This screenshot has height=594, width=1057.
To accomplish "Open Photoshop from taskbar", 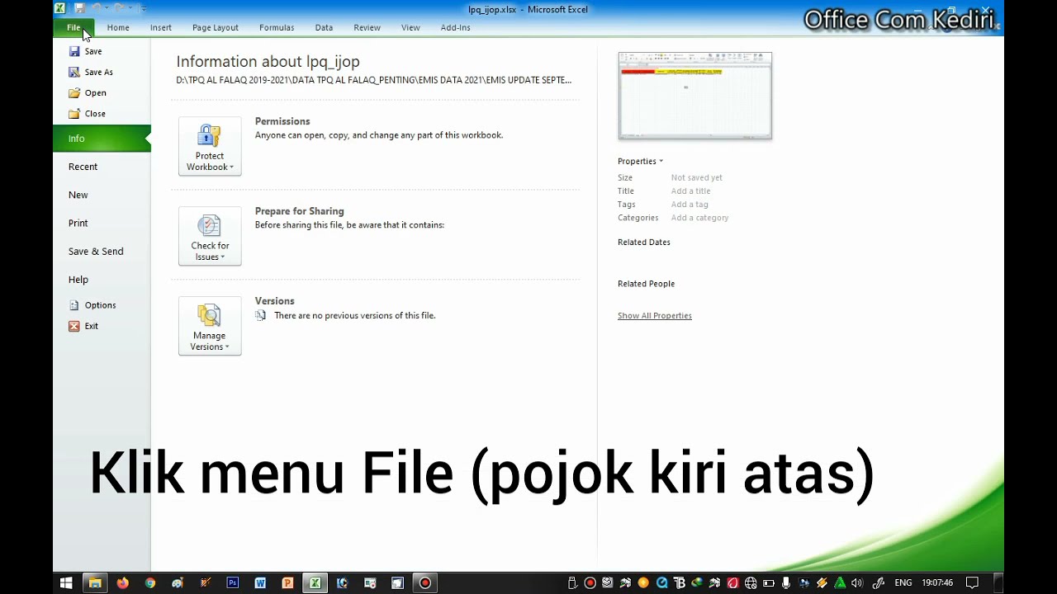I will 233,583.
